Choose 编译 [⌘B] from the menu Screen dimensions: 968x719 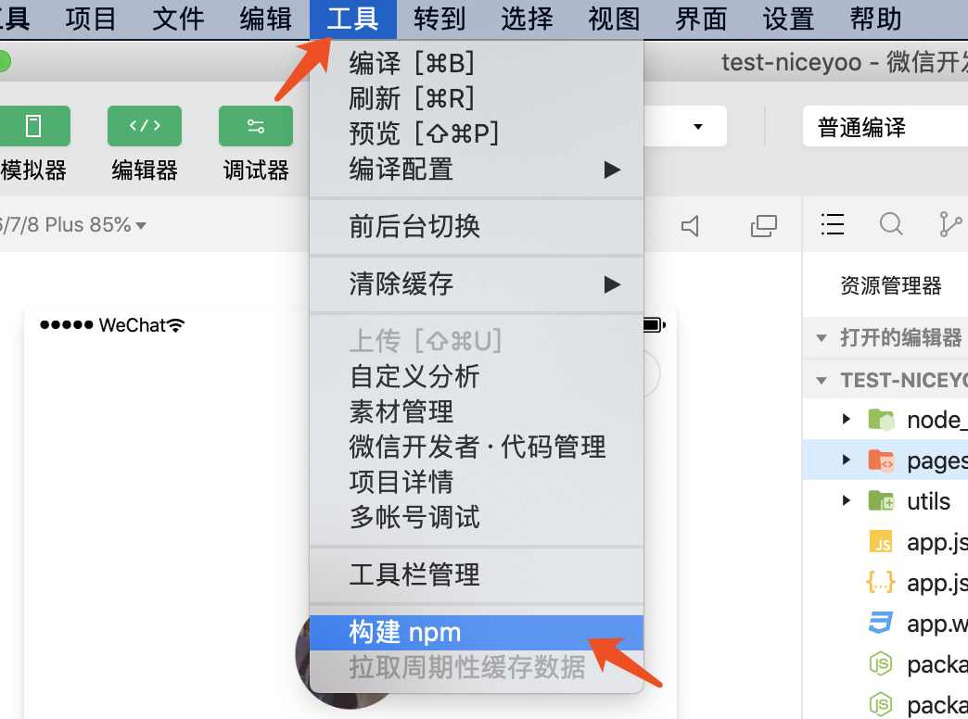(477, 63)
